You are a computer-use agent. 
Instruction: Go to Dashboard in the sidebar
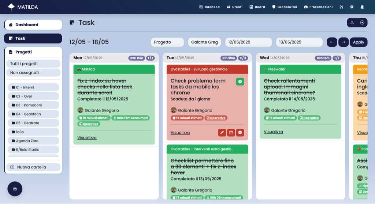[x=33, y=25]
